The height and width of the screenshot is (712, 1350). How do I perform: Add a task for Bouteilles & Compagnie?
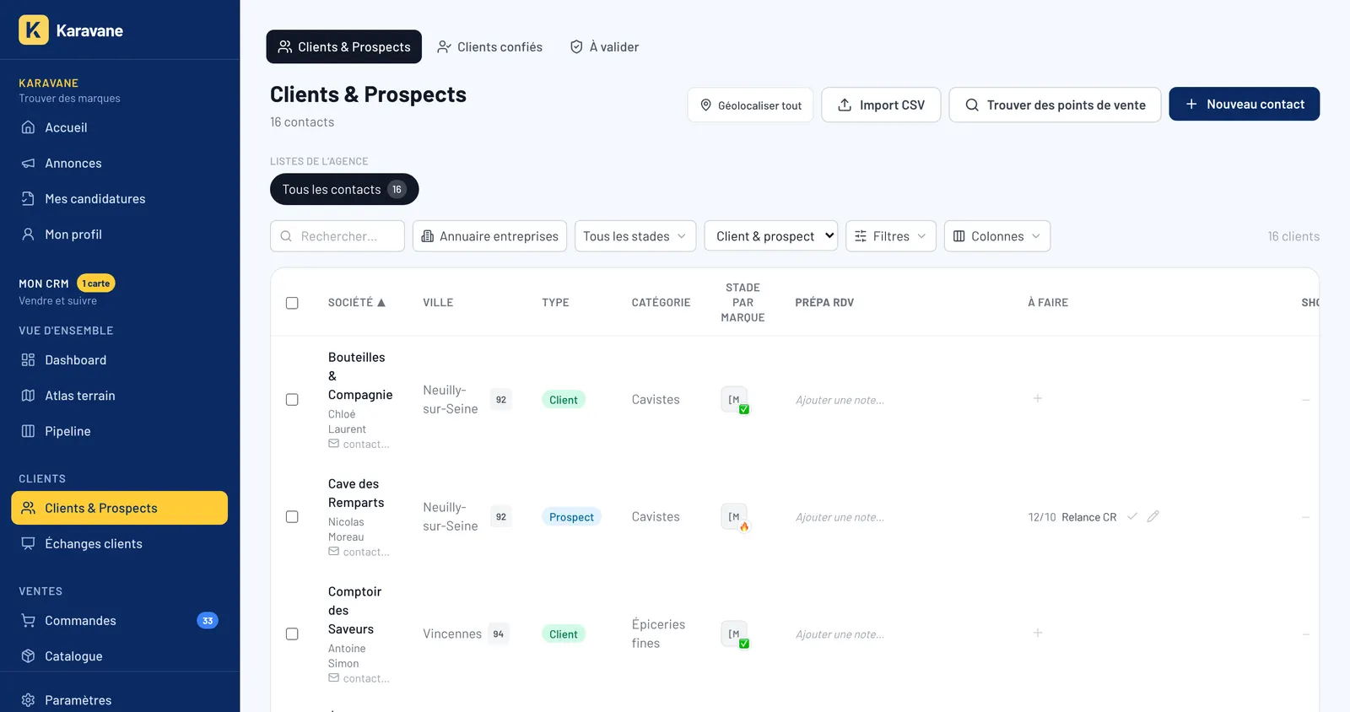[1038, 398]
